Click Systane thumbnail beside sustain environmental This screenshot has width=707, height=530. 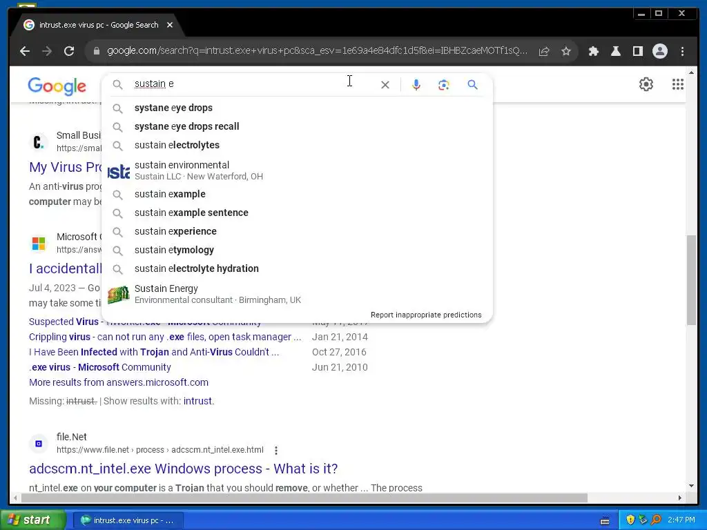click(118, 171)
